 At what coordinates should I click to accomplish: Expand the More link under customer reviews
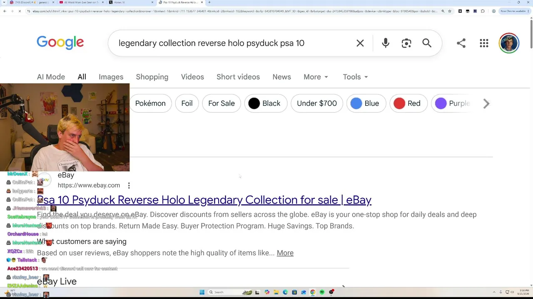(x=285, y=253)
